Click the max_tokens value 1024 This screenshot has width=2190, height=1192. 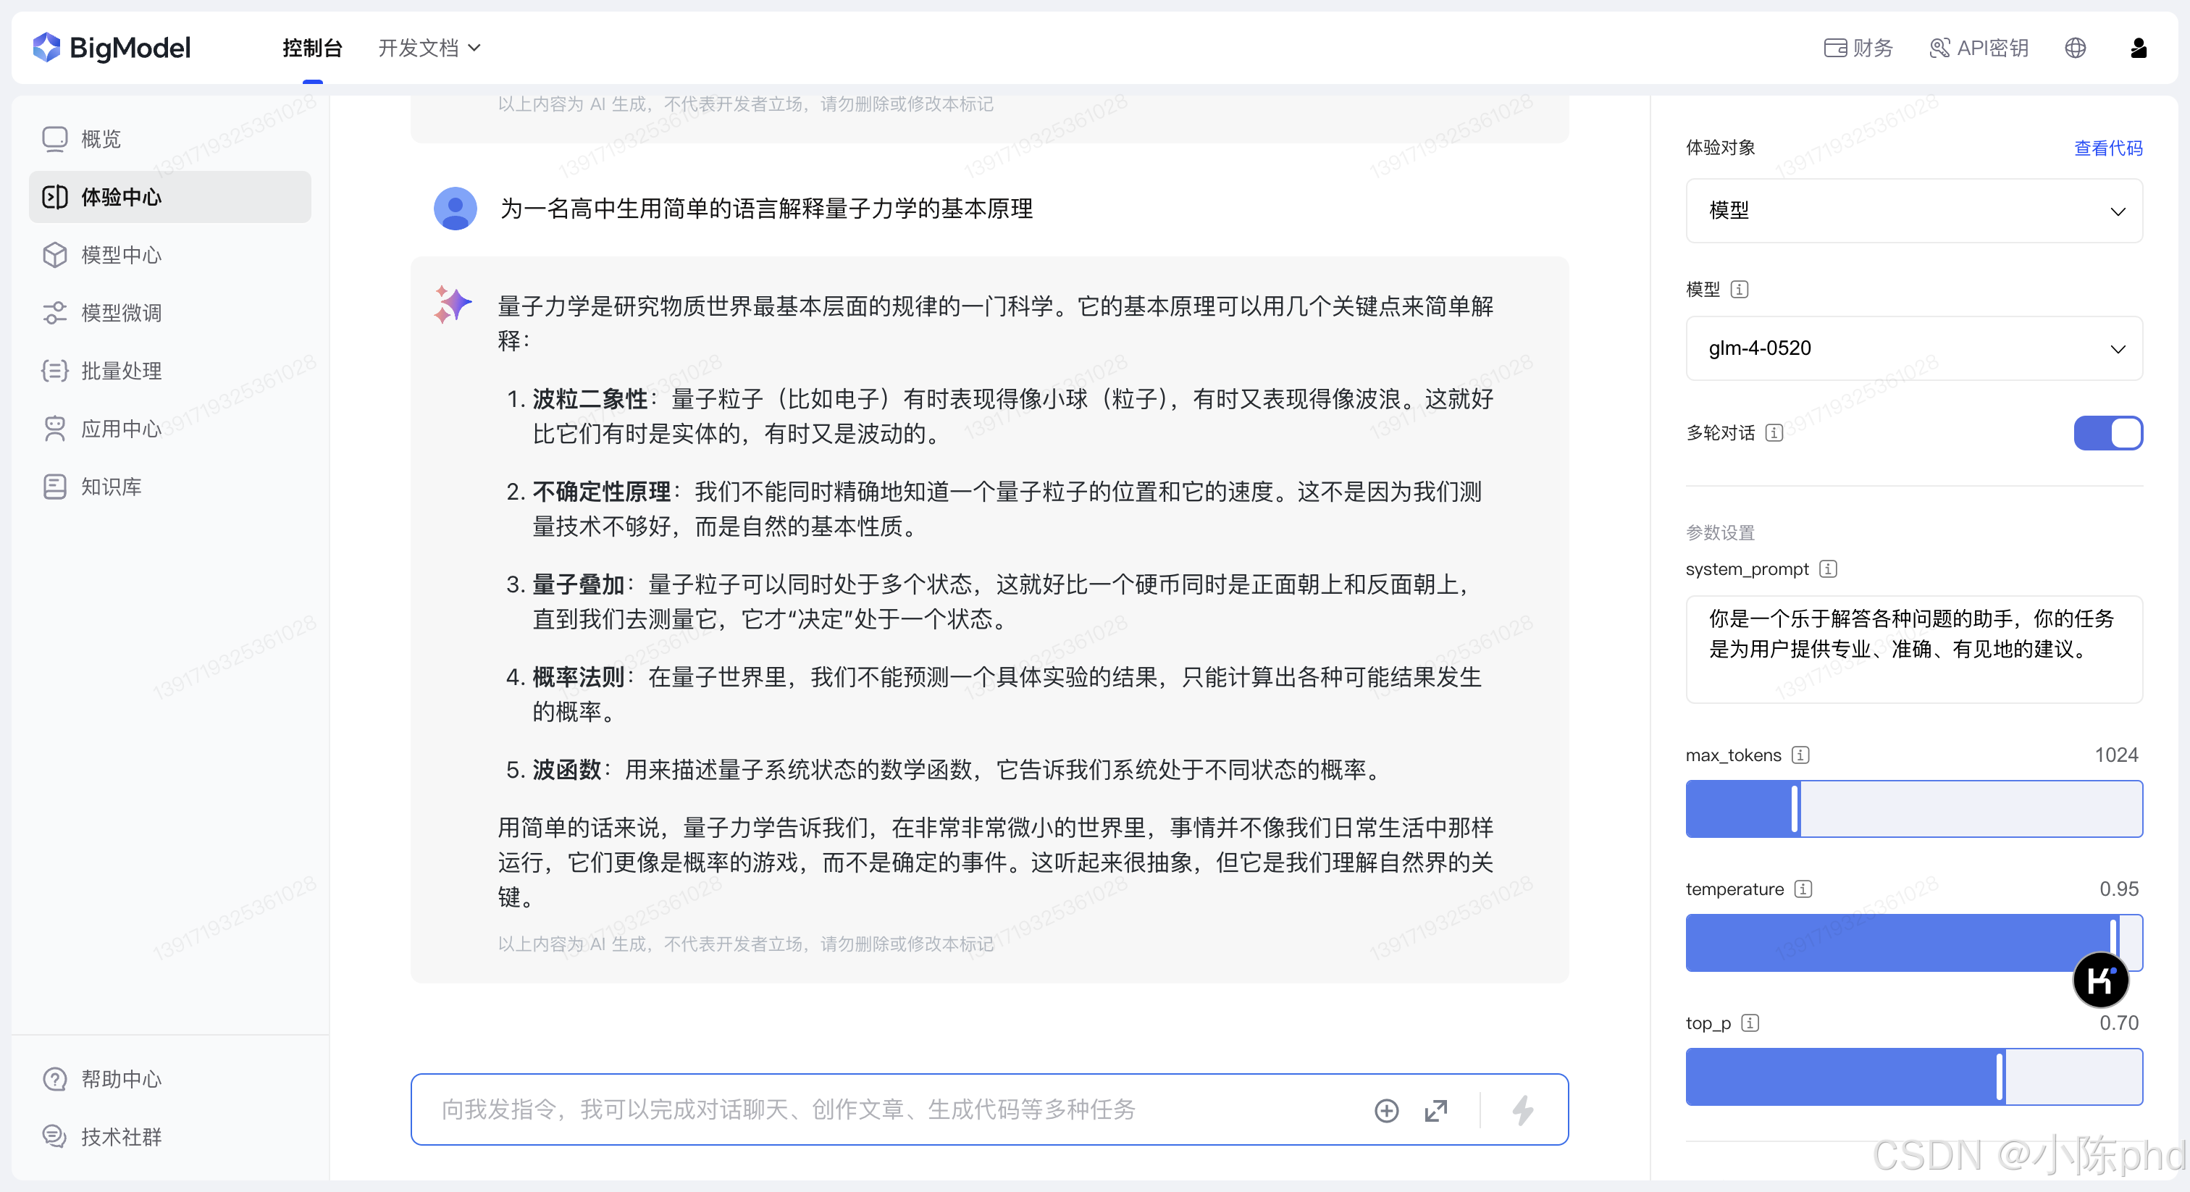click(x=2116, y=755)
